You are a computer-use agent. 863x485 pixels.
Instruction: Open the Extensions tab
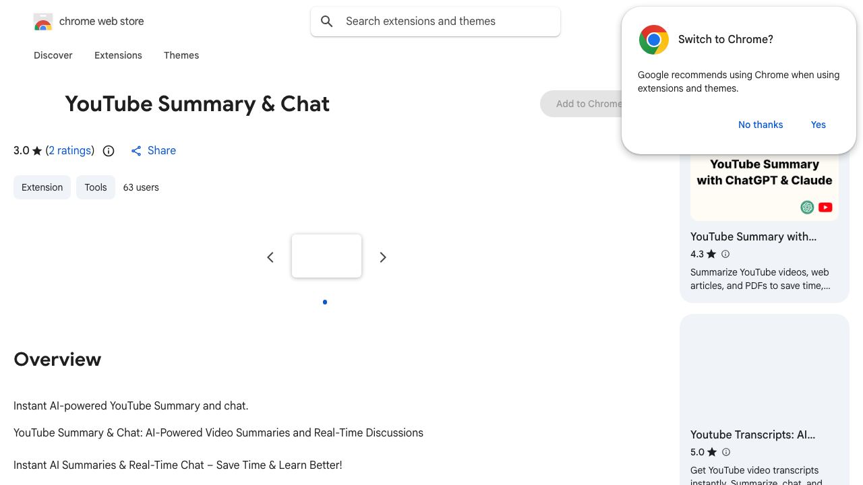pyautogui.click(x=118, y=55)
